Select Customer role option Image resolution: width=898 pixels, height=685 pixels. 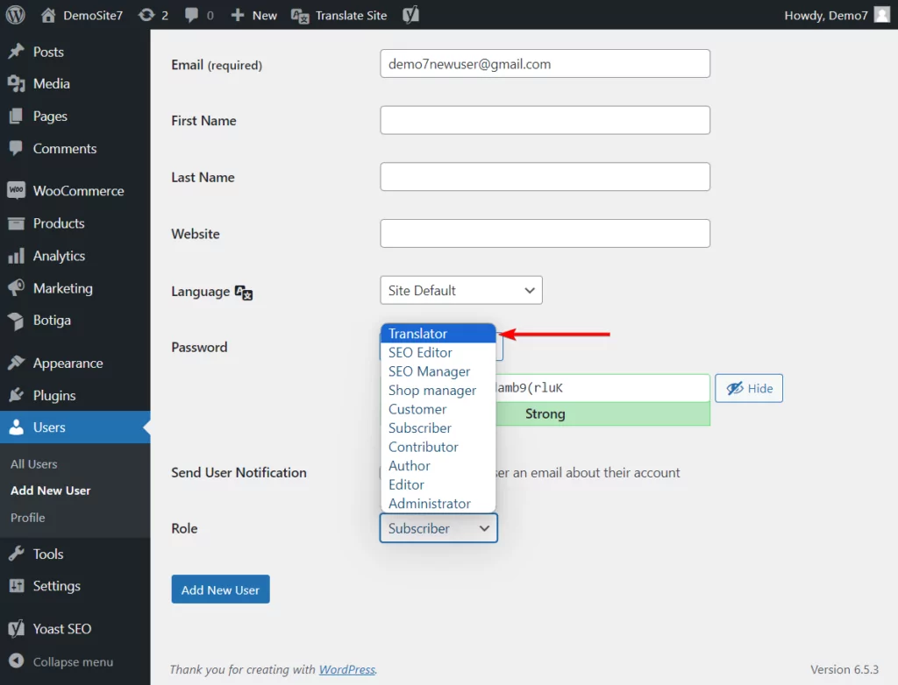click(438, 409)
